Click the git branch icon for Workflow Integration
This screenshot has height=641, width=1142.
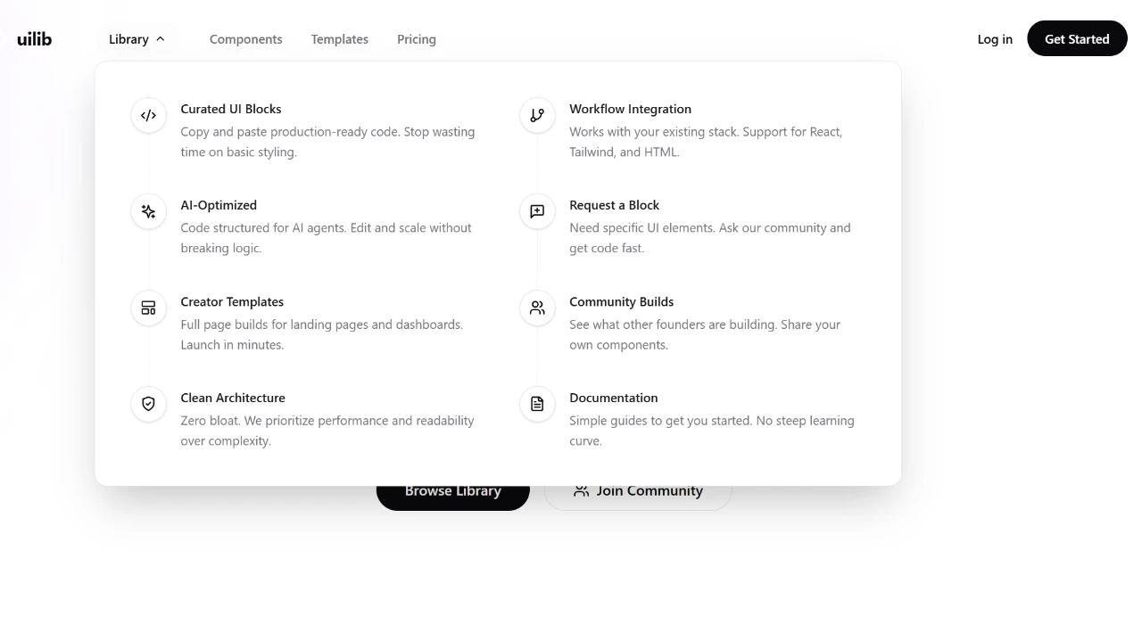pos(537,115)
